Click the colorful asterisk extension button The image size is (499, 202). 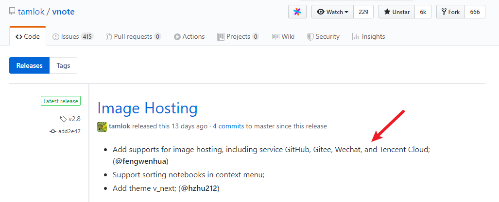[x=297, y=12]
